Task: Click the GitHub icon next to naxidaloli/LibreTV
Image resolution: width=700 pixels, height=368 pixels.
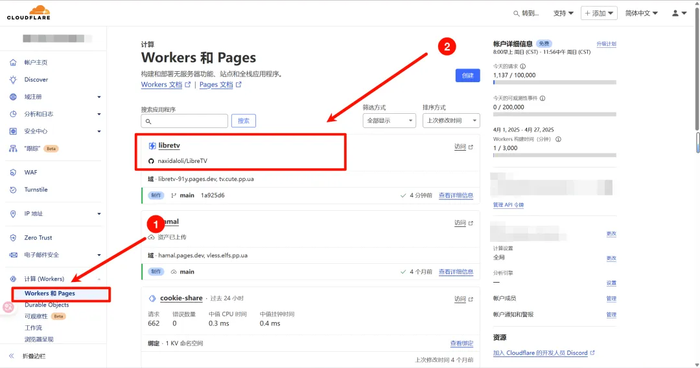Action: tap(151, 161)
